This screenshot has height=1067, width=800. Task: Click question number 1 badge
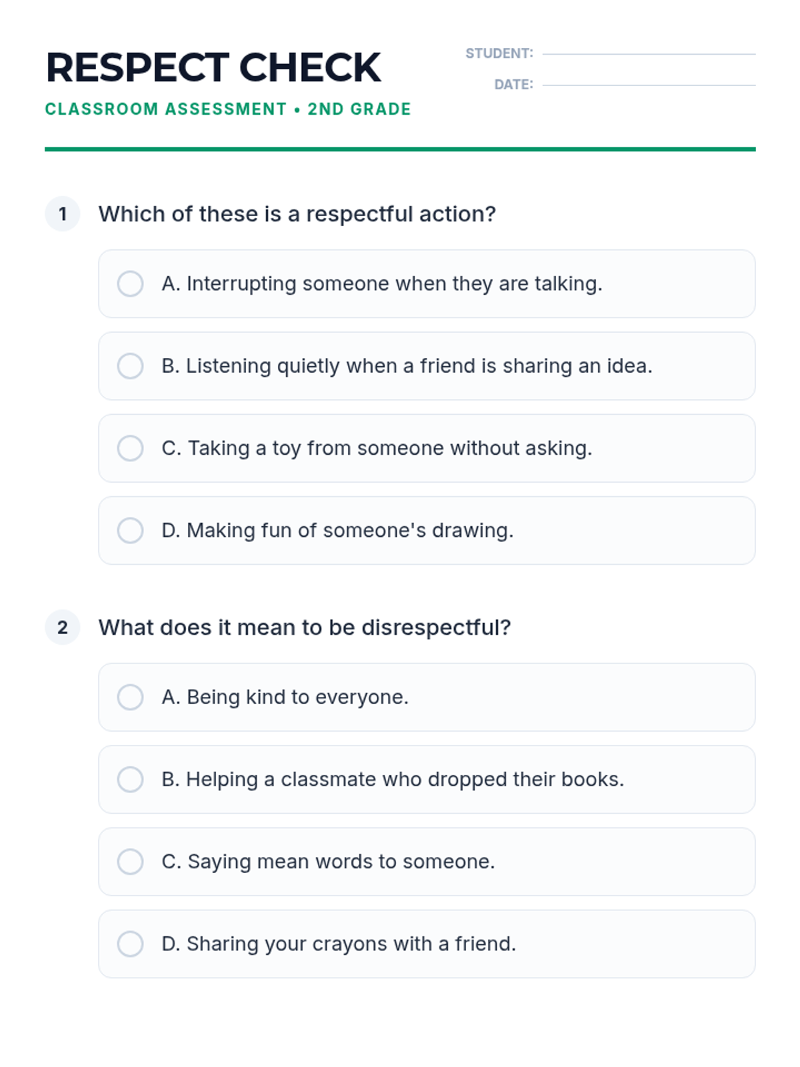click(63, 214)
